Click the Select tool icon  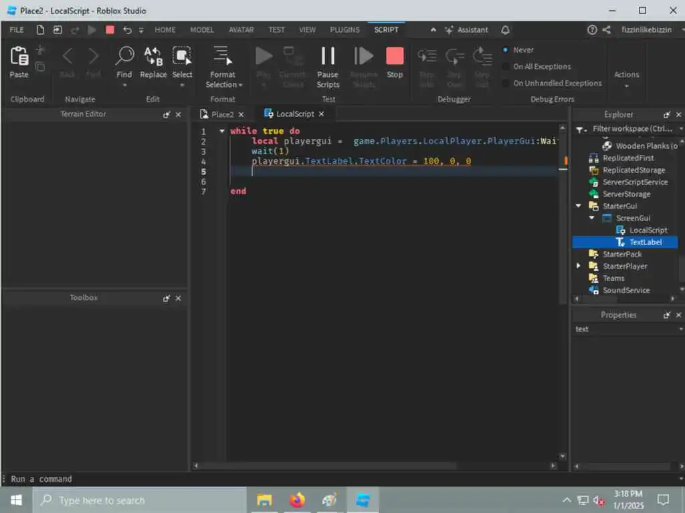(x=182, y=56)
